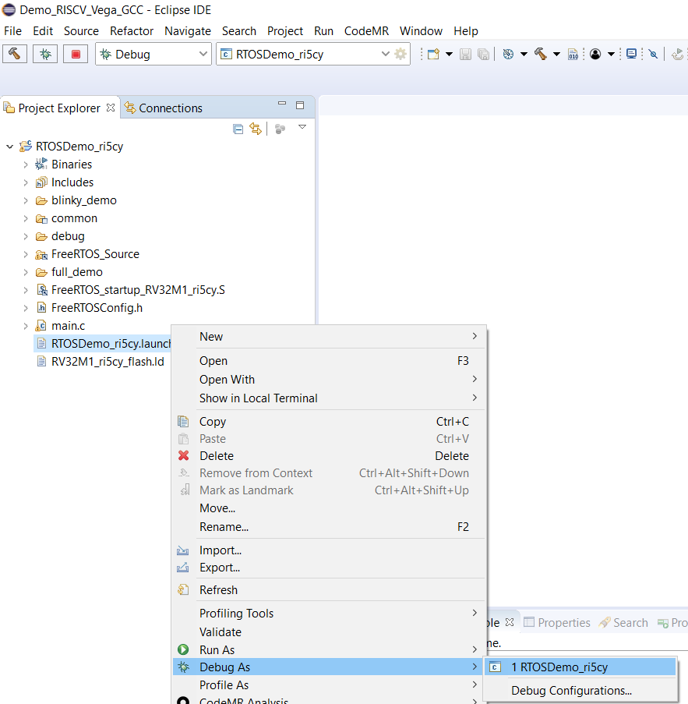
Task: Select the full_demo folder
Action: coord(76,272)
